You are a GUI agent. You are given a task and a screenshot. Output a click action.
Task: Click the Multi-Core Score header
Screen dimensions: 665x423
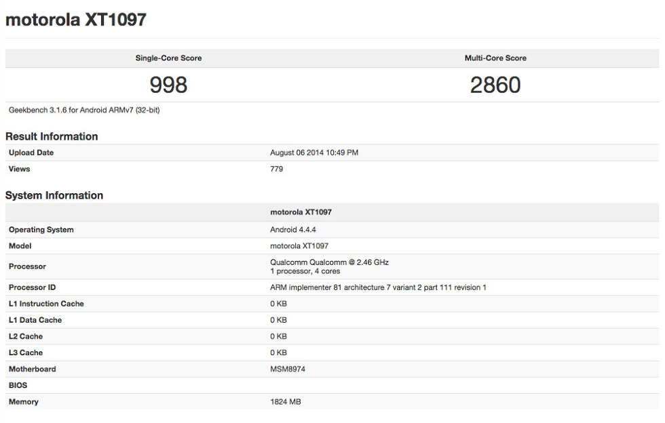tap(495, 58)
